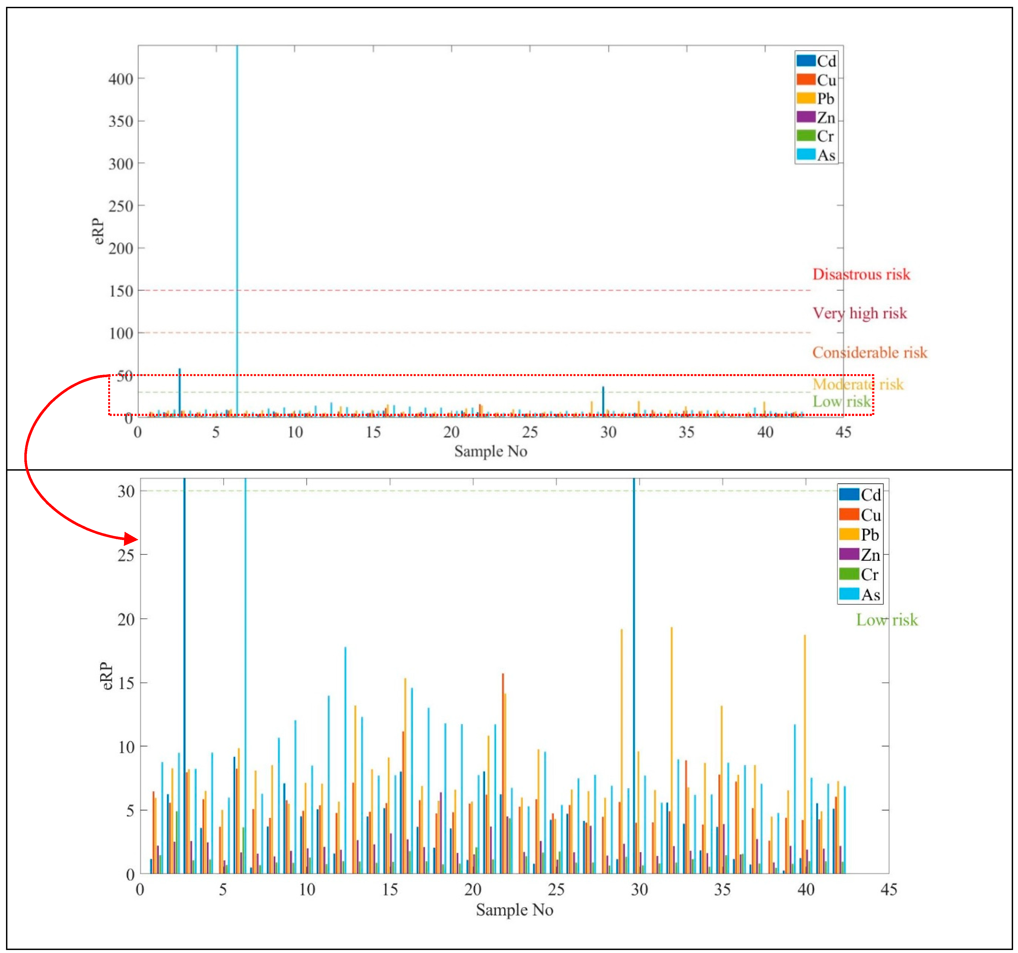Click the eRP y-axis label of bottom chart

coord(106,676)
